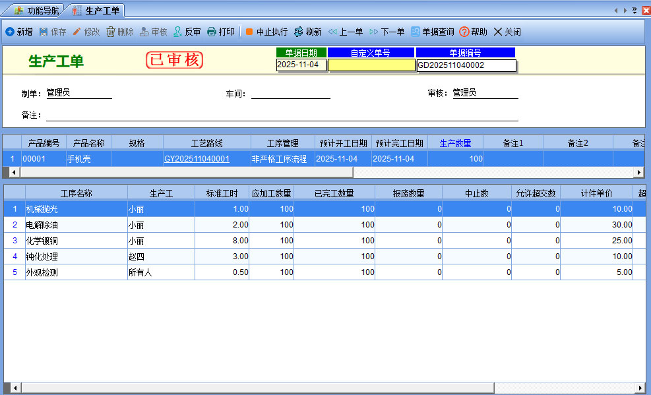Click 关闭 (Close) in the toolbar
This screenshot has width=651, height=395.
pos(498,32)
